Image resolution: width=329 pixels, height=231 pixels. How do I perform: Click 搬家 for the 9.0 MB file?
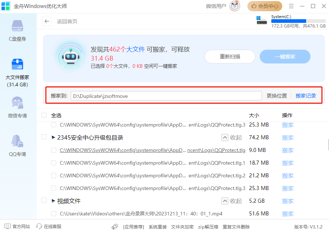click(288, 150)
